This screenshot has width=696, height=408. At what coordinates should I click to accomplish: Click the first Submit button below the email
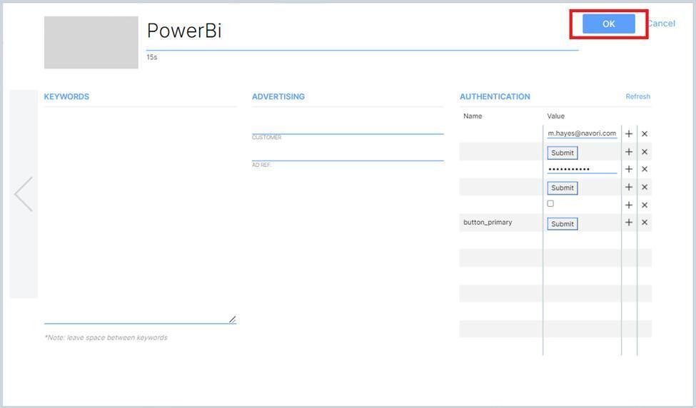563,153
